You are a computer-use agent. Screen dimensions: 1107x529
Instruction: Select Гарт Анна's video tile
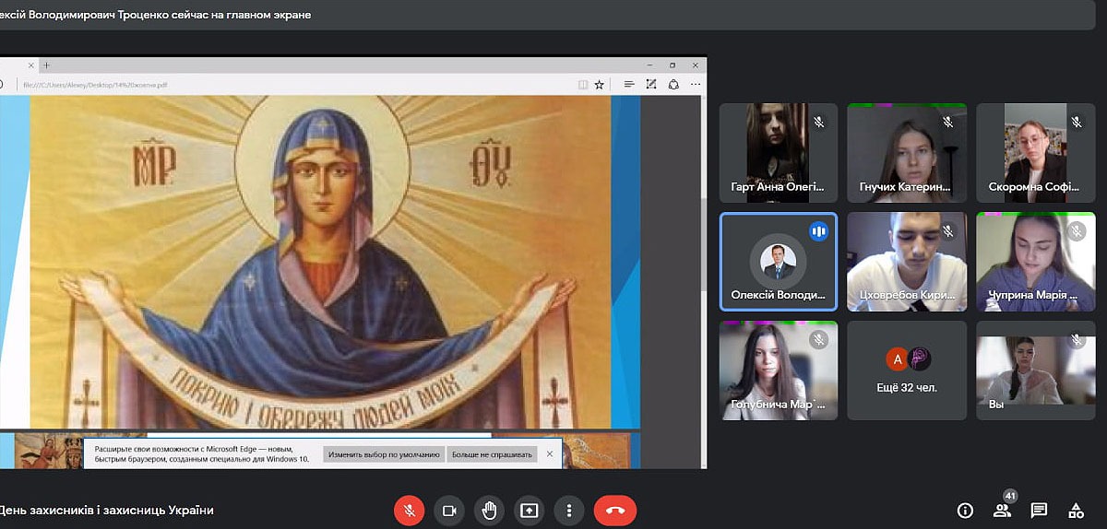pyautogui.click(x=778, y=152)
